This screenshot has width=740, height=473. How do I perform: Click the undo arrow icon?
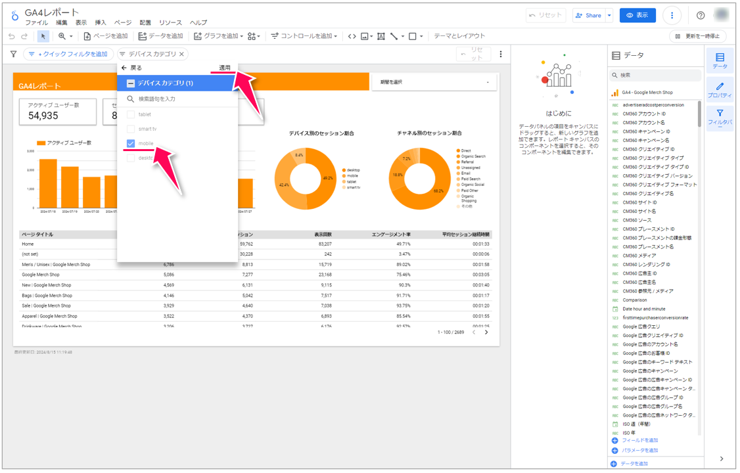(12, 36)
